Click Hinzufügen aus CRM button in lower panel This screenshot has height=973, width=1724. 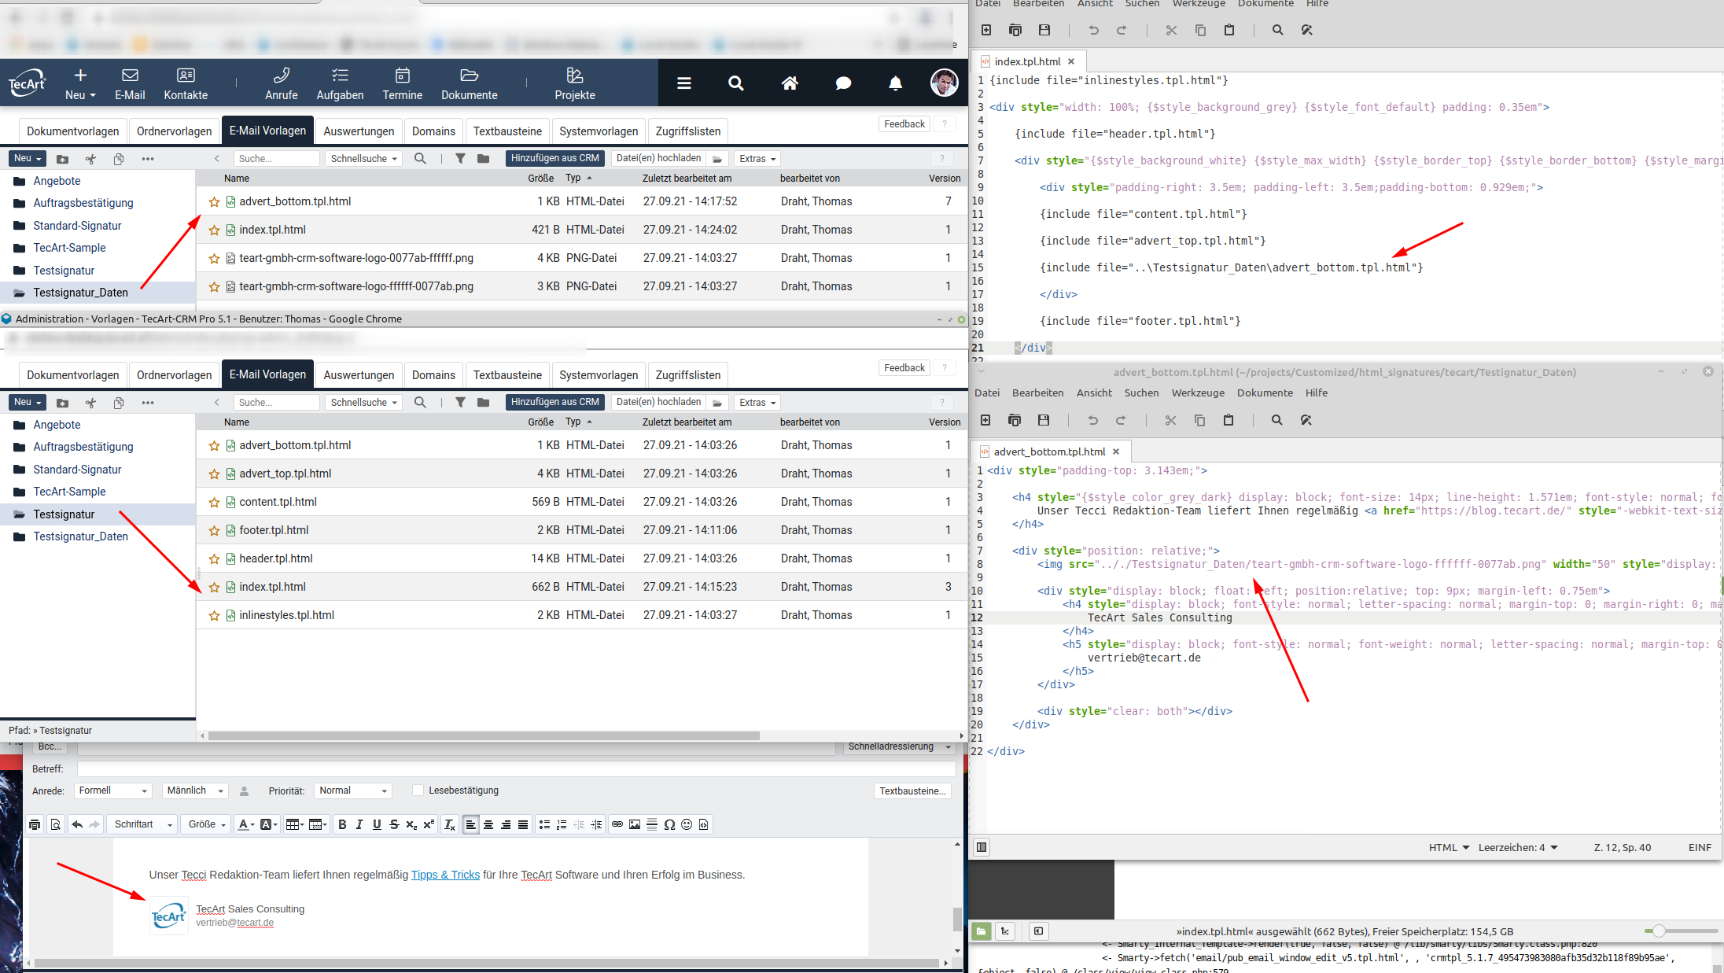pyautogui.click(x=554, y=402)
